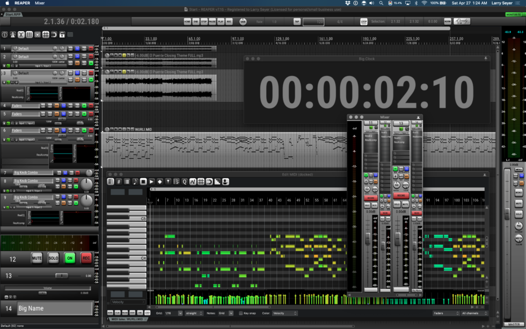Toggle the LOOP button in transport bar
This screenshot has height=329, width=526.
pos(363,21)
